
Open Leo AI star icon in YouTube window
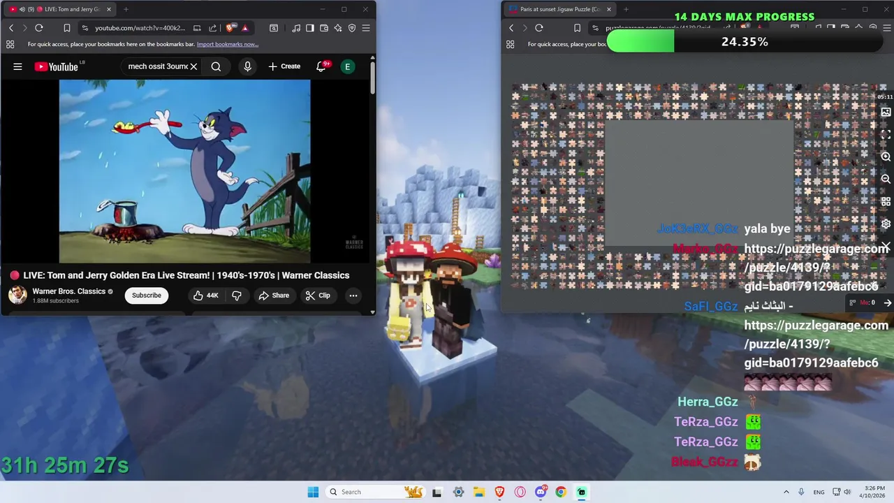pyautogui.click(x=338, y=28)
